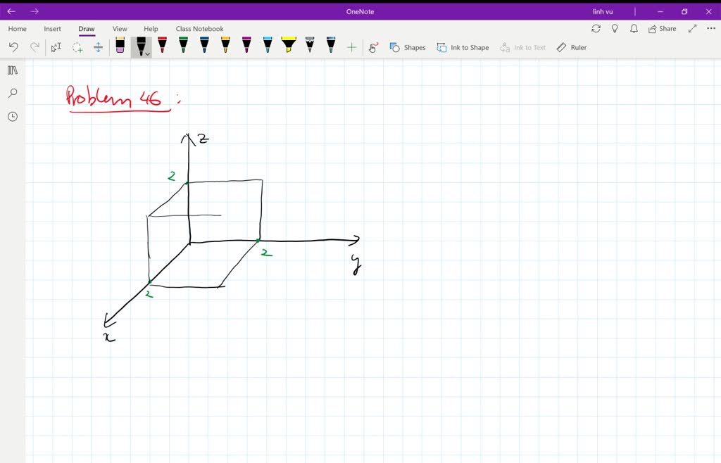Pick the green pen
Viewport: 721px width, 463px height.
click(x=182, y=46)
